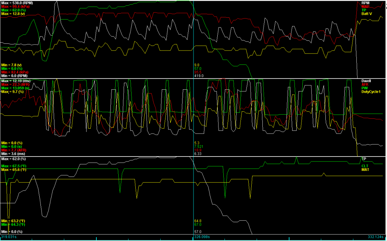Select the DutyCycle1 legend label

(371, 92)
